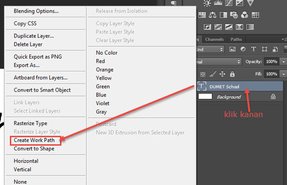Add a Threshold adjustment layer
The width and height of the screenshot is (287, 185).
[228, 27]
